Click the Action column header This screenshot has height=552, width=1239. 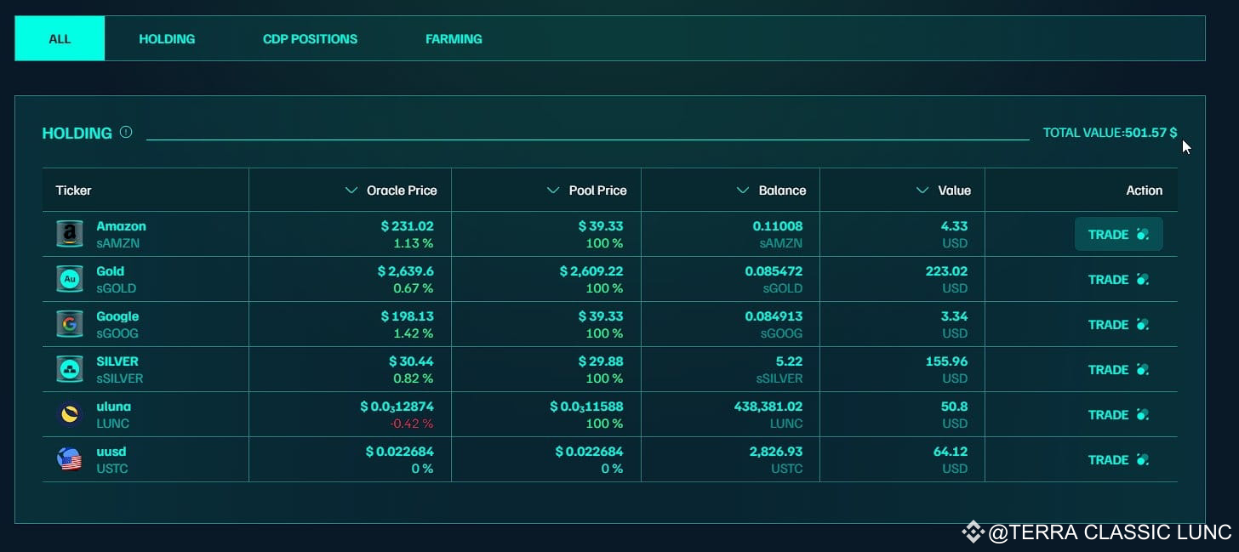click(x=1144, y=191)
